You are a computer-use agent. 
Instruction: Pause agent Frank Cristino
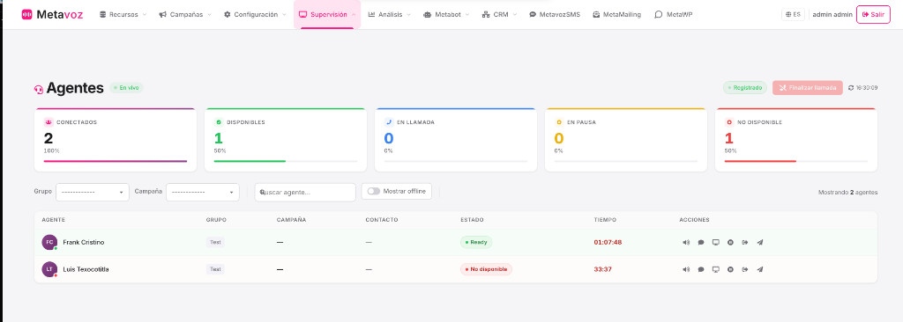pyautogui.click(x=730, y=242)
